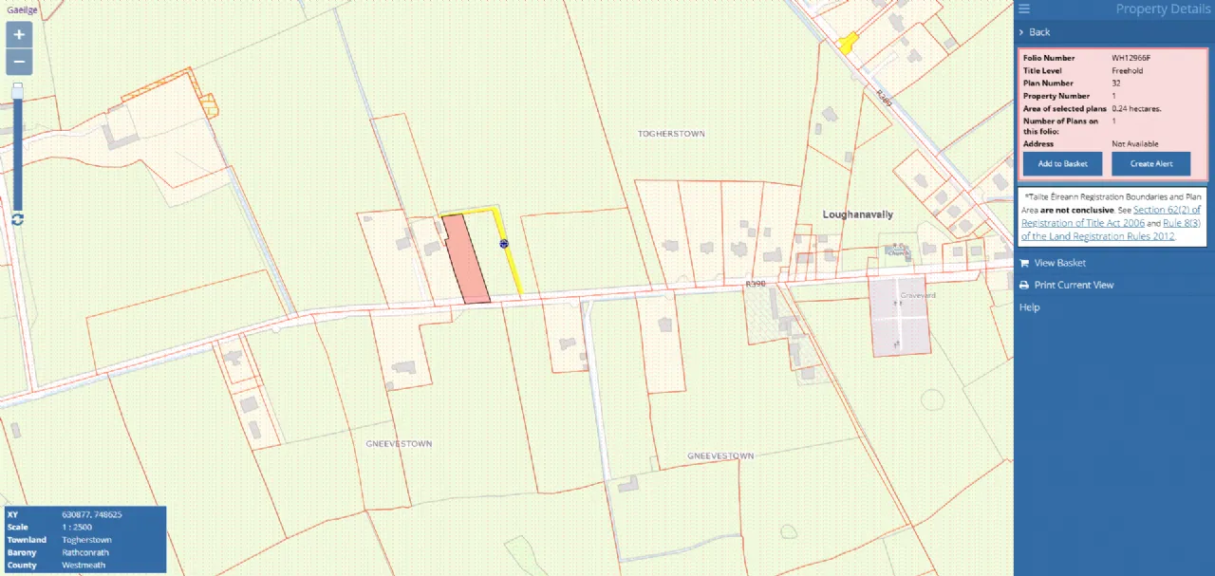Click the Loughanavally place label
The height and width of the screenshot is (576, 1215).
coord(858,214)
